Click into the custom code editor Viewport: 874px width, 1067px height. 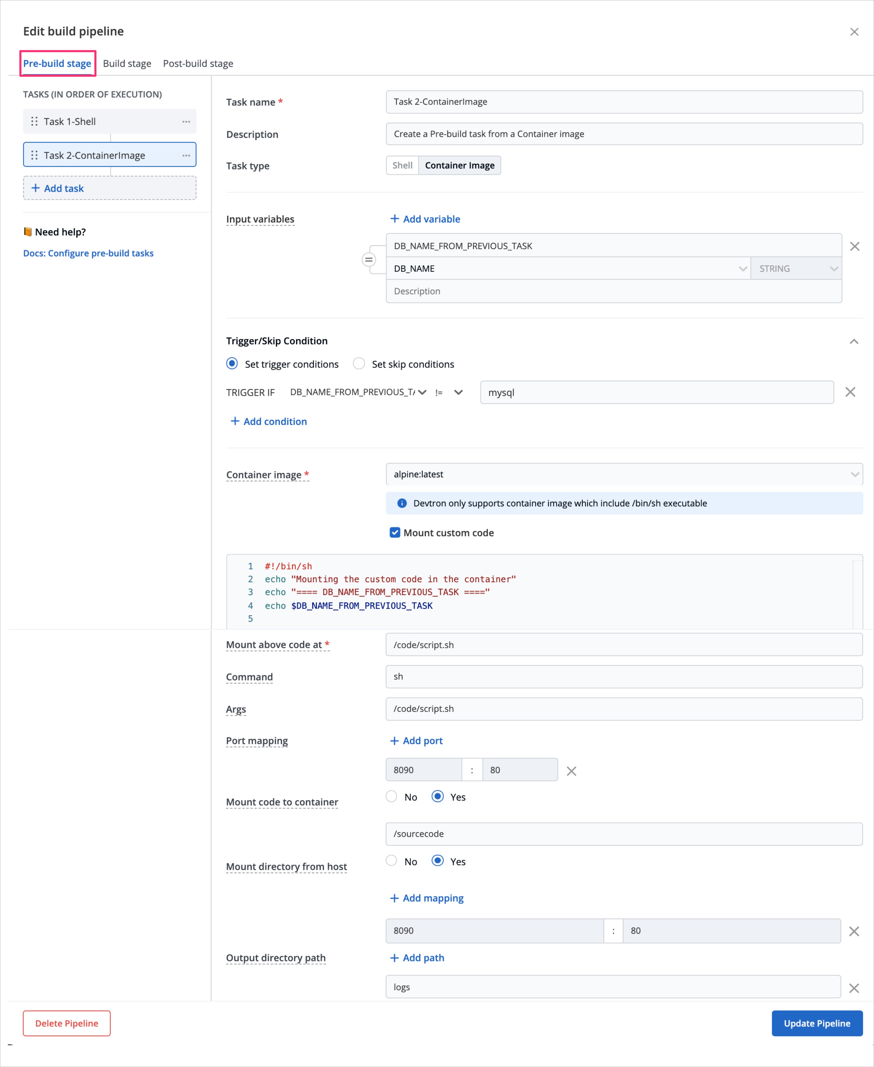coord(544,592)
